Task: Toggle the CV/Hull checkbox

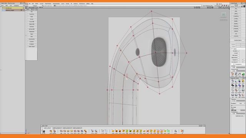Action: (x=238, y=53)
